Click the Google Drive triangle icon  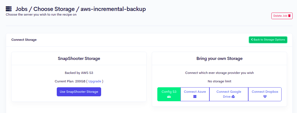(x=233, y=97)
